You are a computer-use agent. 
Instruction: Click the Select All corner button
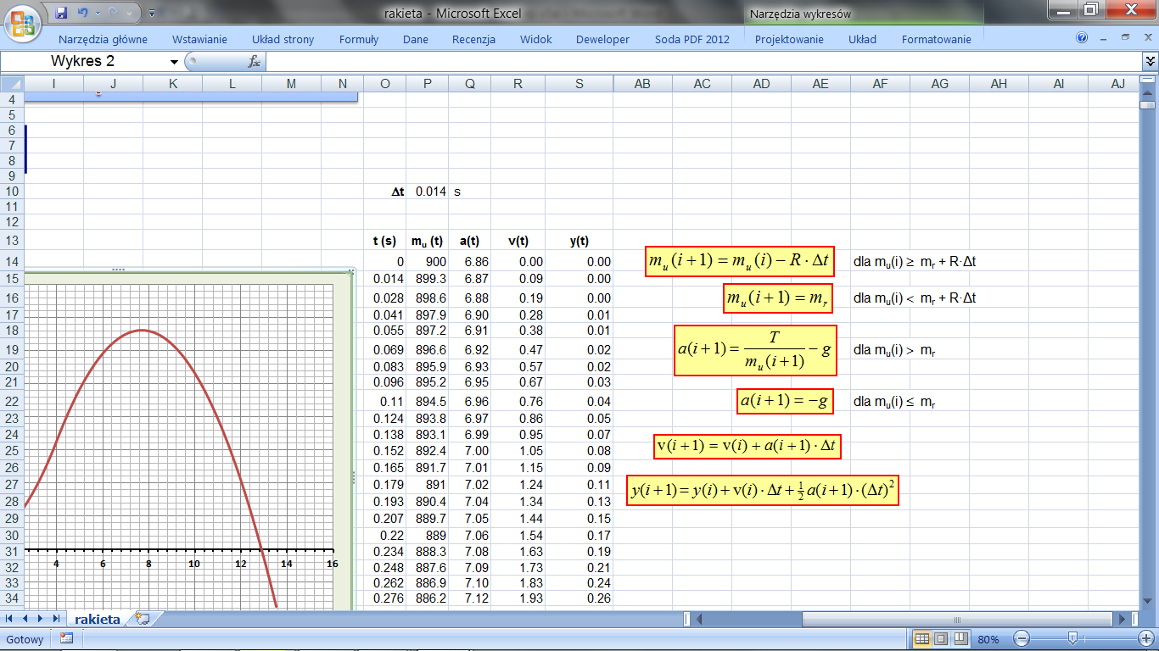click(x=12, y=83)
